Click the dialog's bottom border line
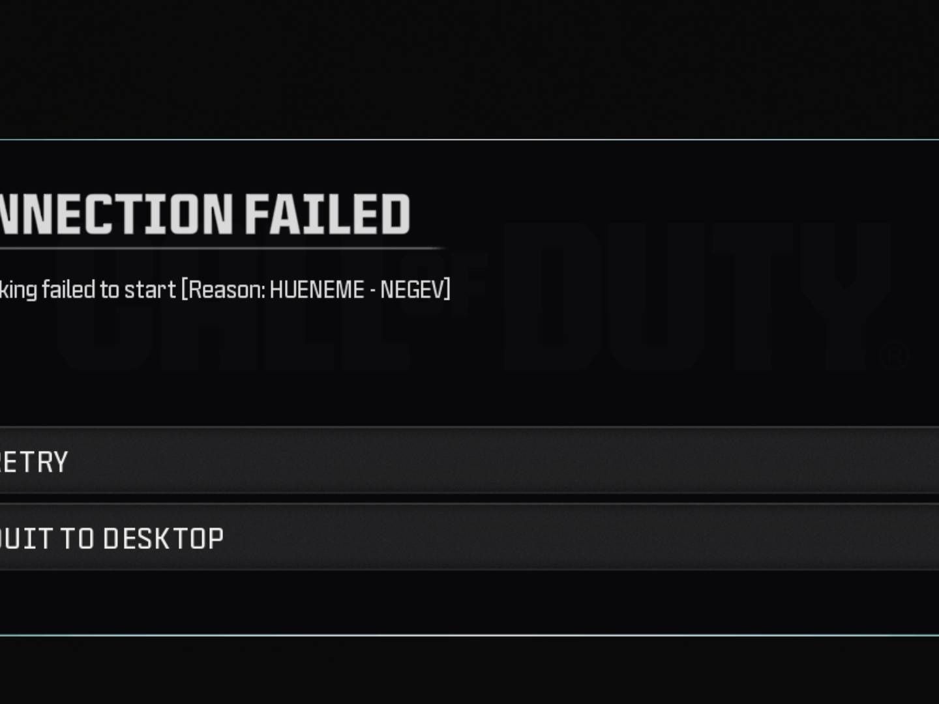This screenshot has width=939, height=704. (x=469, y=635)
